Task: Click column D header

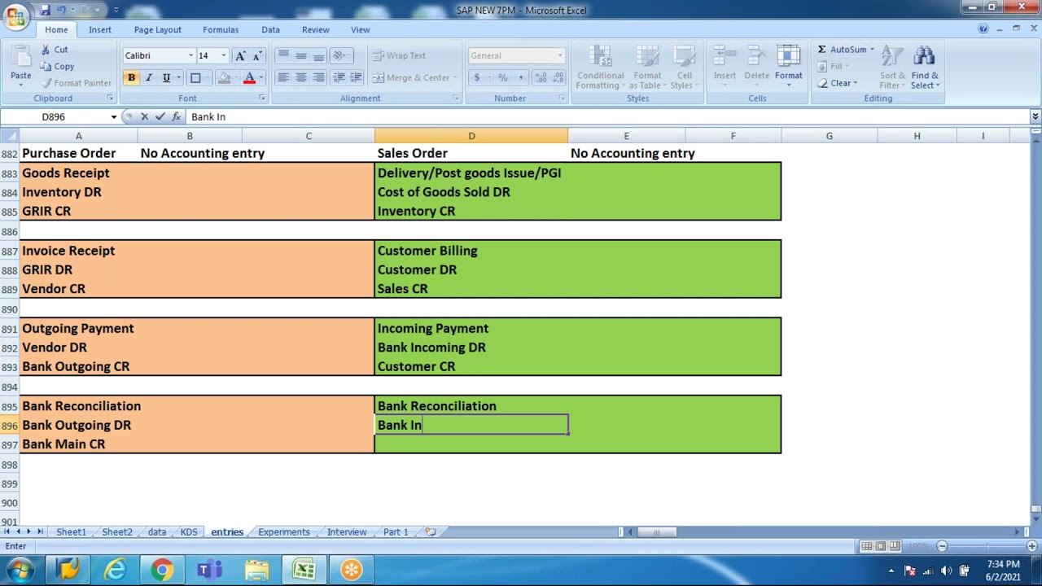Action: [x=471, y=136]
